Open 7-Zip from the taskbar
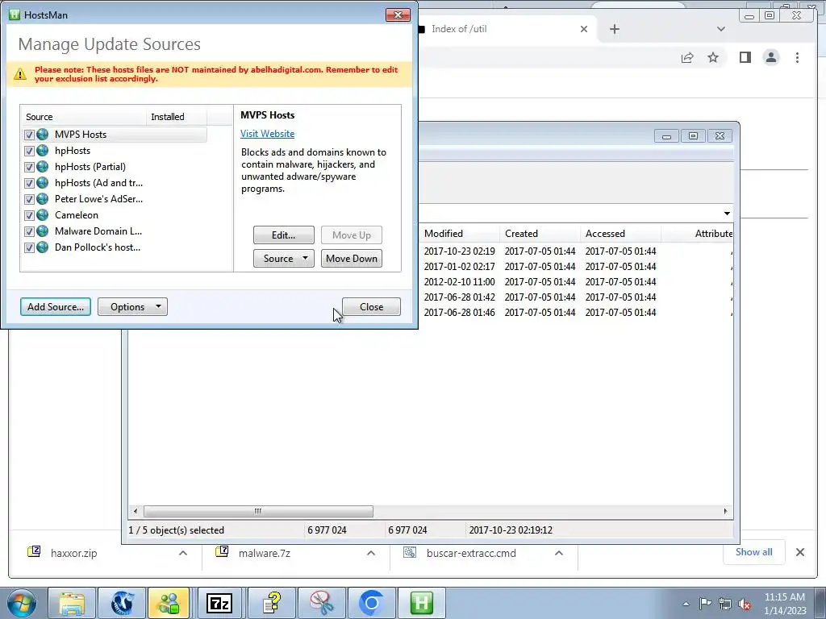This screenshot has height=619, width=826. tap(219, 603)
